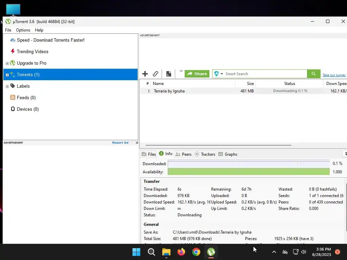Image resolution: width=347 pixels, height=260 pixels.
Task: Click the Trending Videos lightning icon
Action: 13,51
